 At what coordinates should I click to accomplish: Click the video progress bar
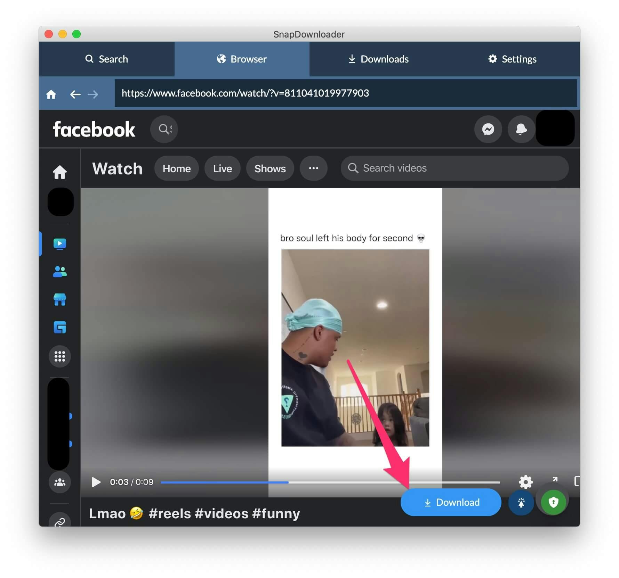[330, 482]
